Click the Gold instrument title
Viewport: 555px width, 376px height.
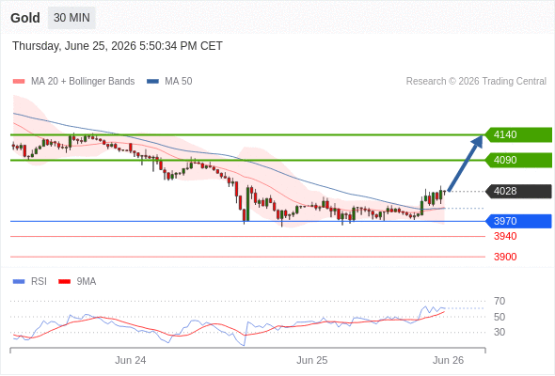click(x=25, y=18)
